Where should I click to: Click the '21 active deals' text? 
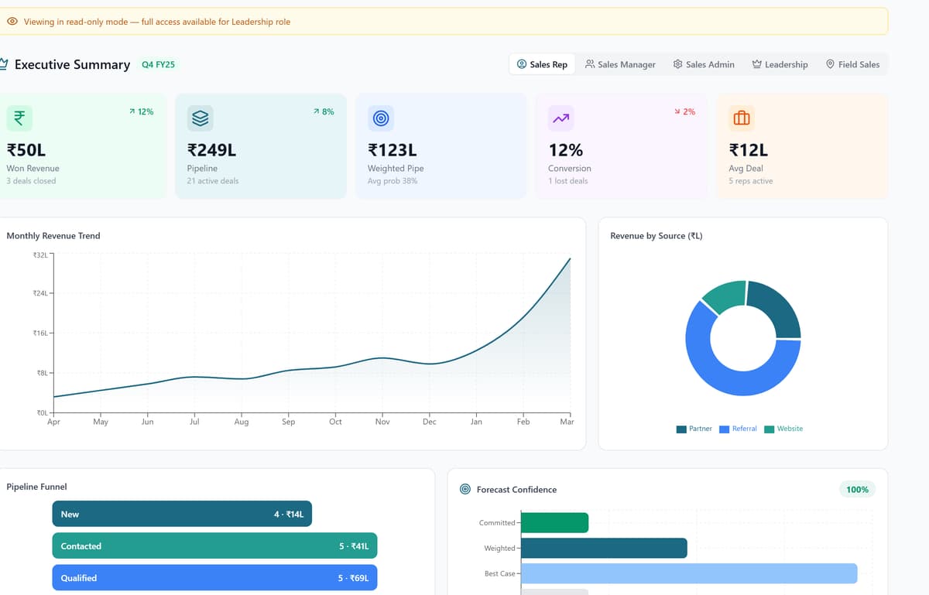click(x=213, y=181)
